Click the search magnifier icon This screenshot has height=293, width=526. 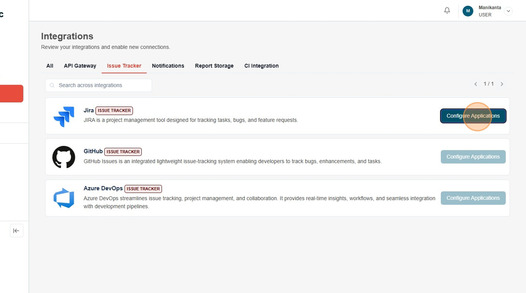click(52, 85)
